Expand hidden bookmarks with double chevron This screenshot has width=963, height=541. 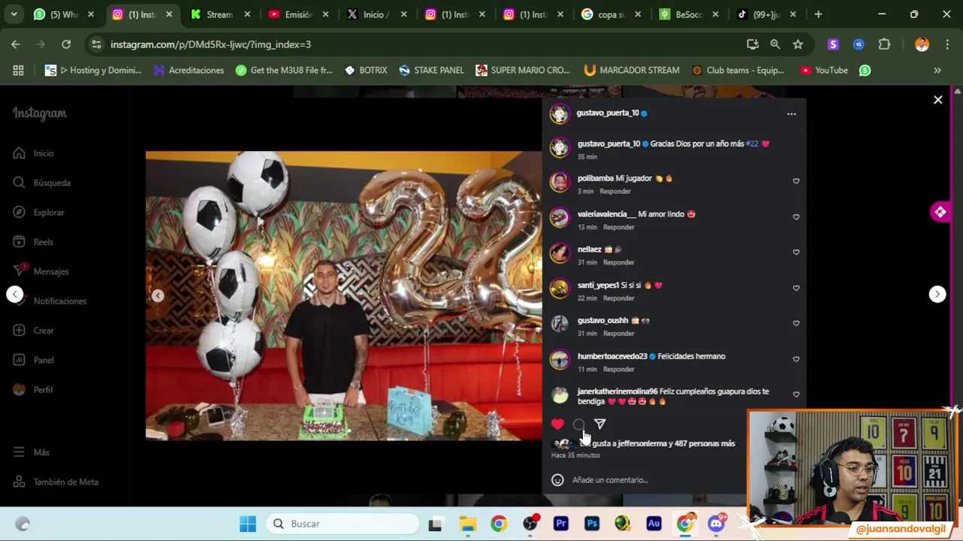pyautogui.click(x=937, y=71)
